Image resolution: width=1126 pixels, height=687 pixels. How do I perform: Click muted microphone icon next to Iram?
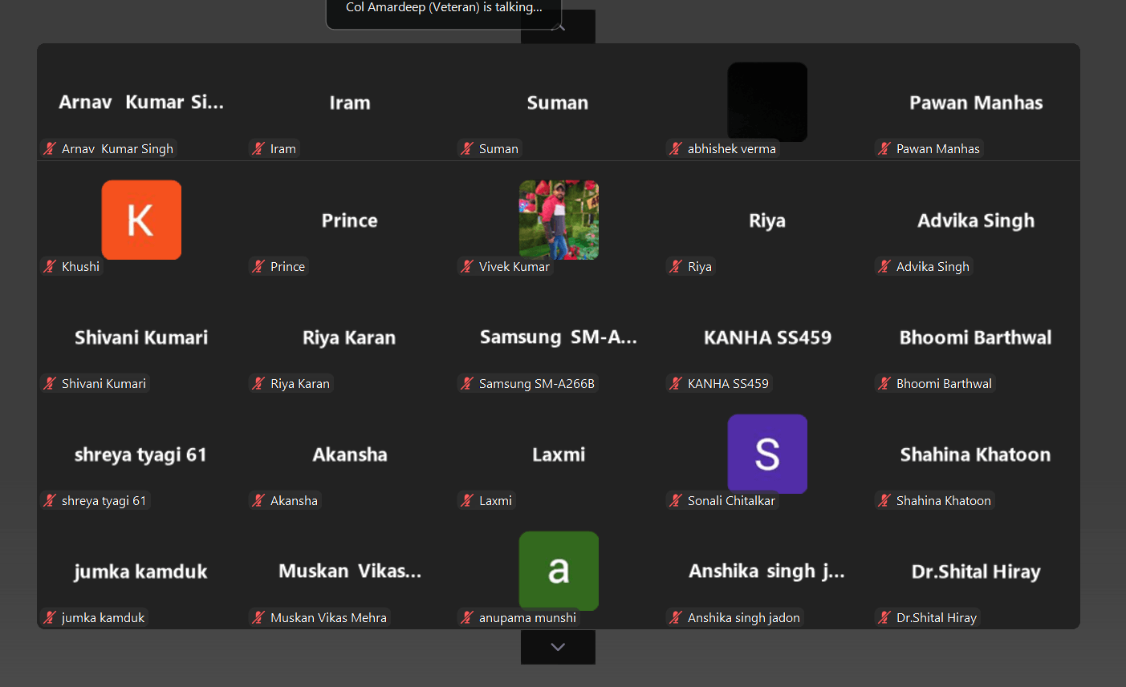258,148
